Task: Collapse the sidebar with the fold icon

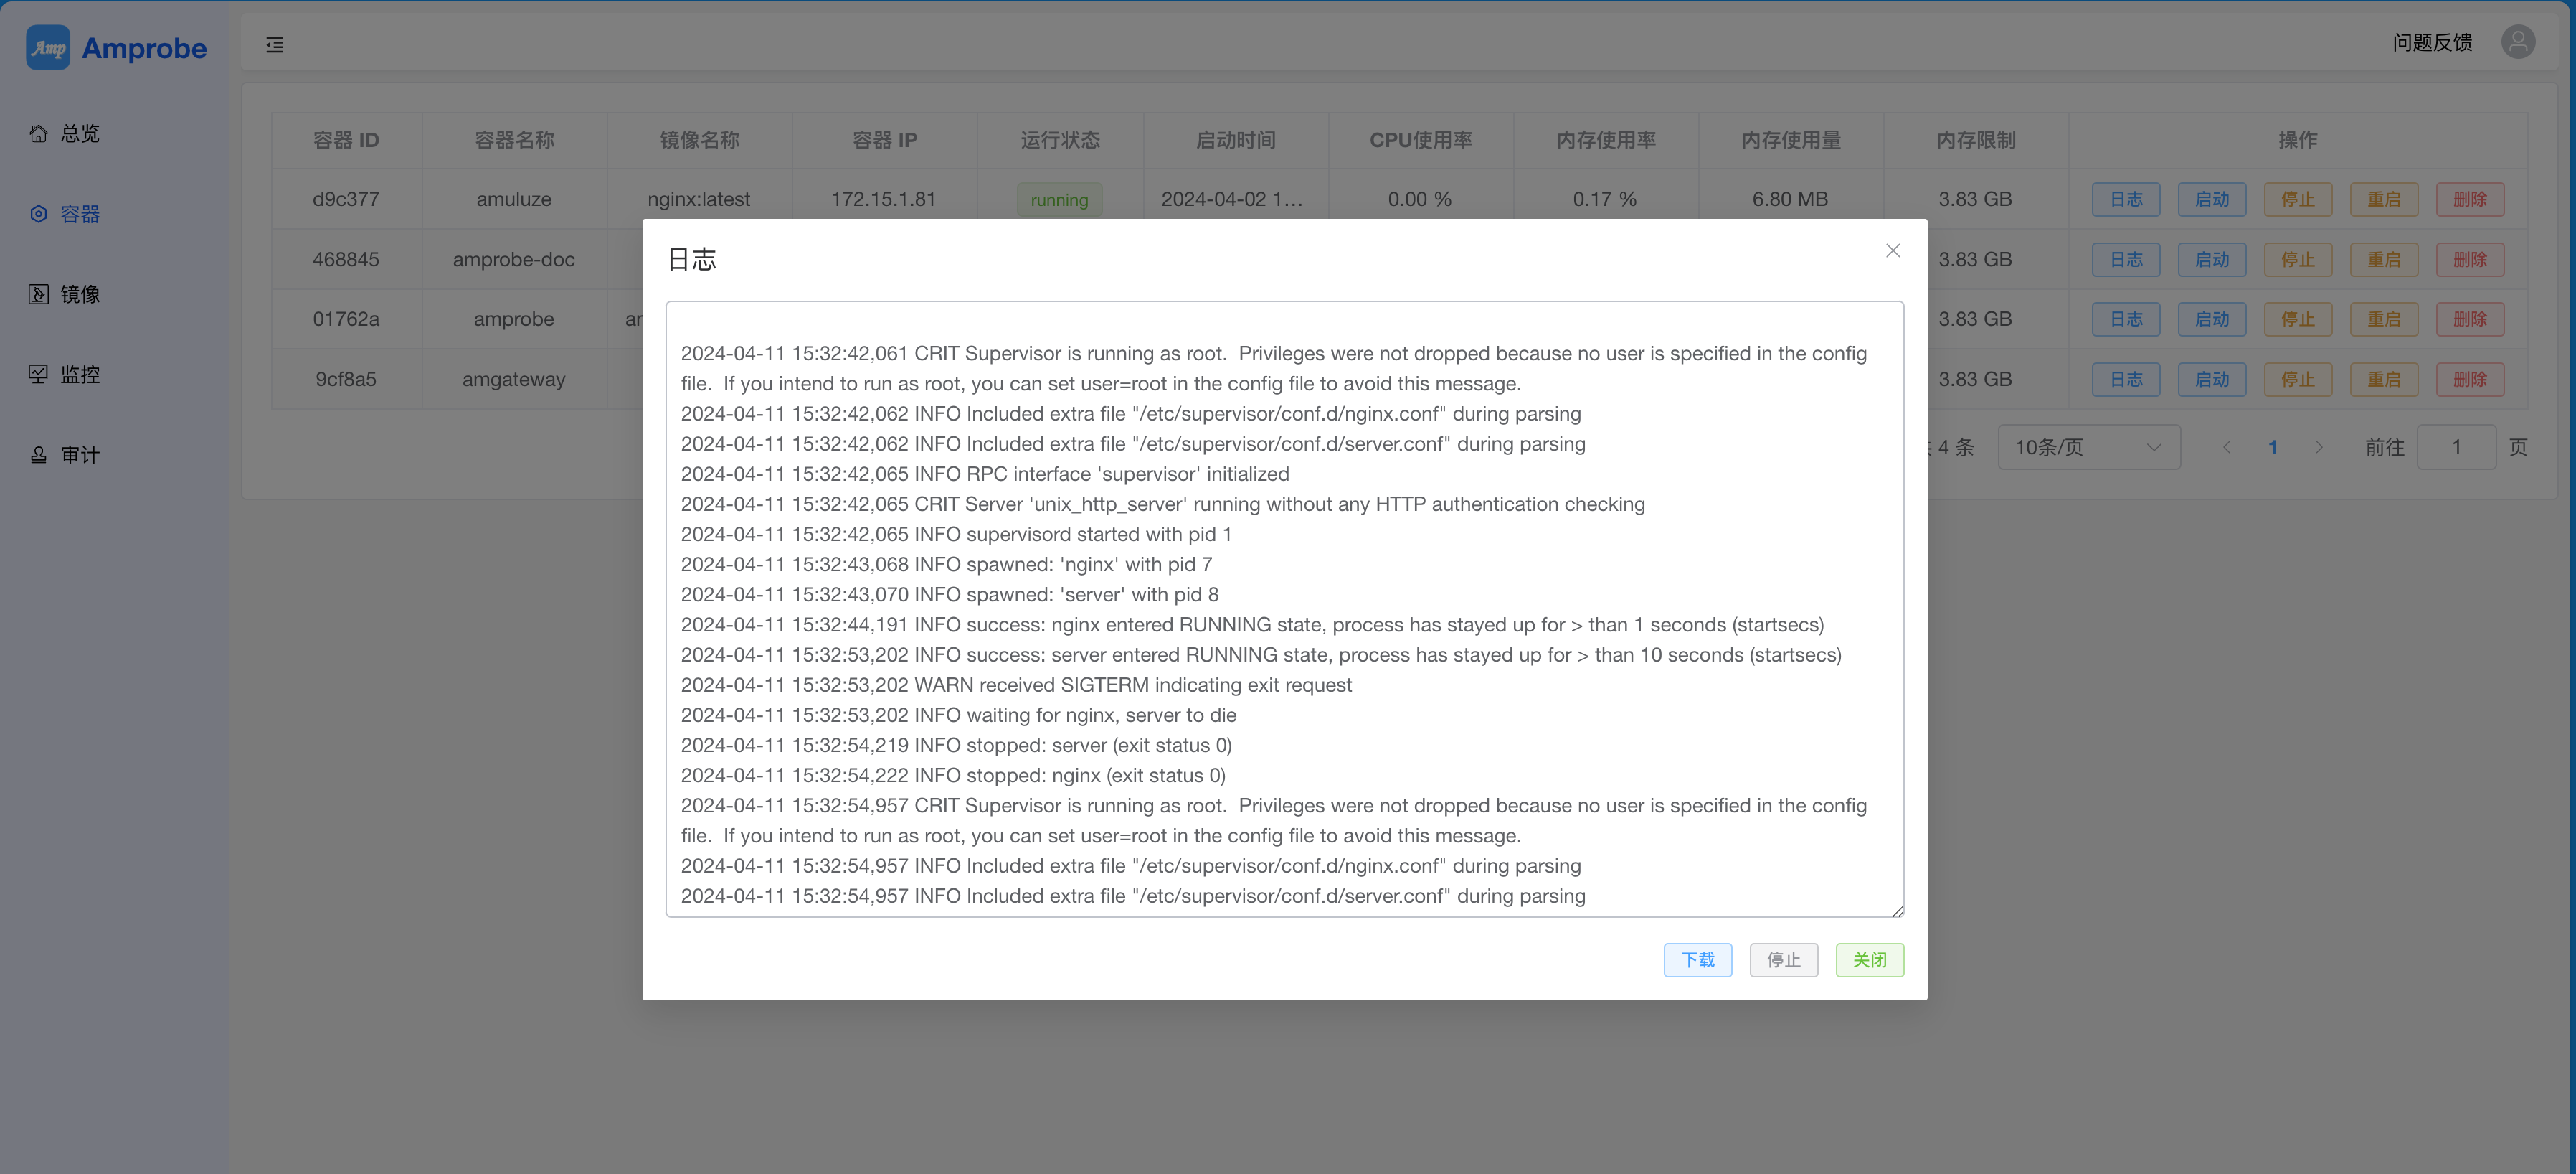Action: pos(274,45)
